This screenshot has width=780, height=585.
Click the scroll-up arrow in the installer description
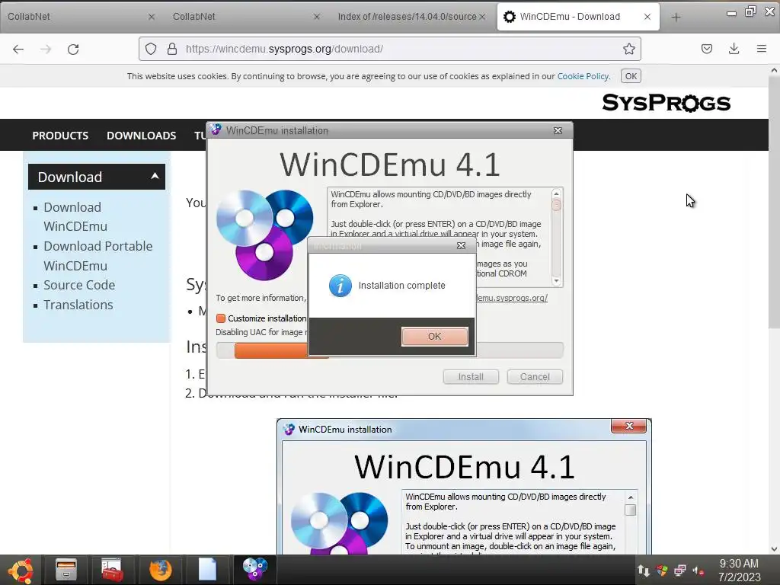pyautogui.click(x=557, y=193)
